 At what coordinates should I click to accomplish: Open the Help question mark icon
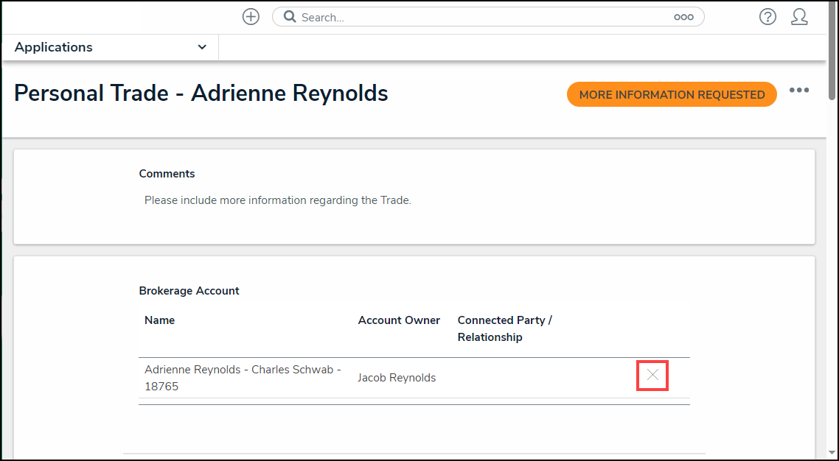coord(767,17)
